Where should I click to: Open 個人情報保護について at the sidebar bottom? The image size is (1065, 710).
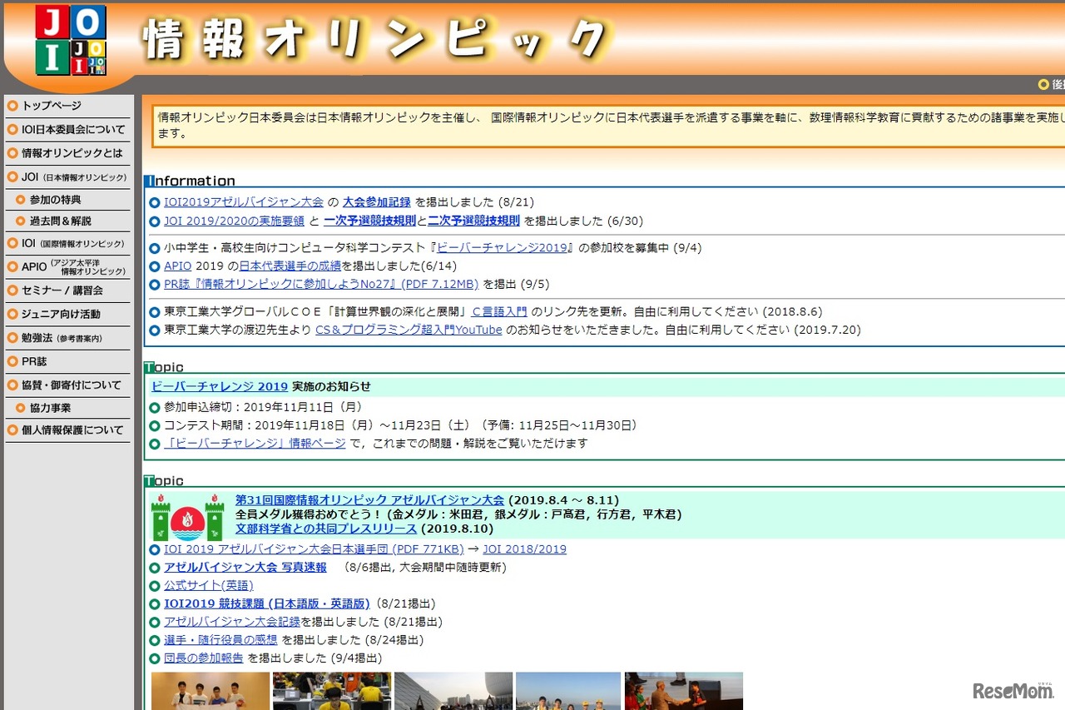click(x=72, y=430)
